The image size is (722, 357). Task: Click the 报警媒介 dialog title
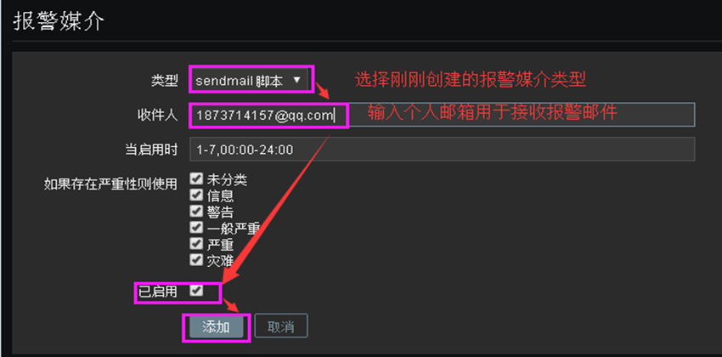[x=59, y=21]
